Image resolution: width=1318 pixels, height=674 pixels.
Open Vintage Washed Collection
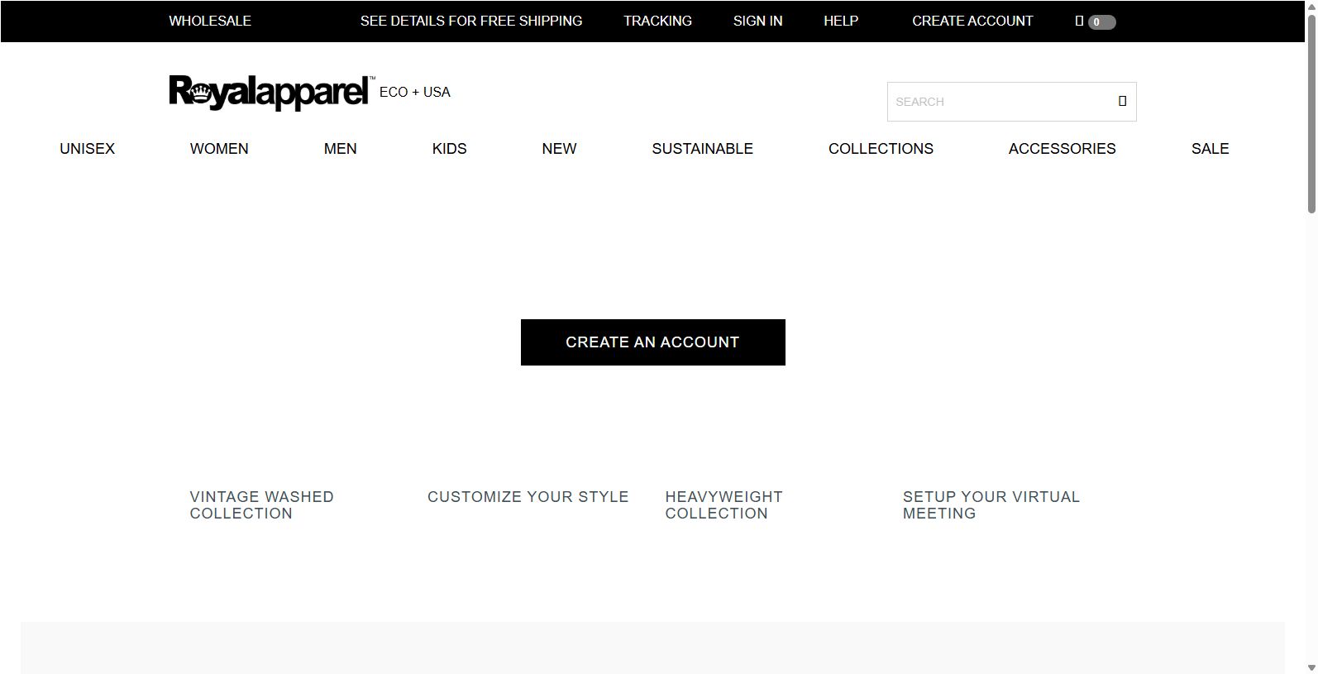(261, 505)
